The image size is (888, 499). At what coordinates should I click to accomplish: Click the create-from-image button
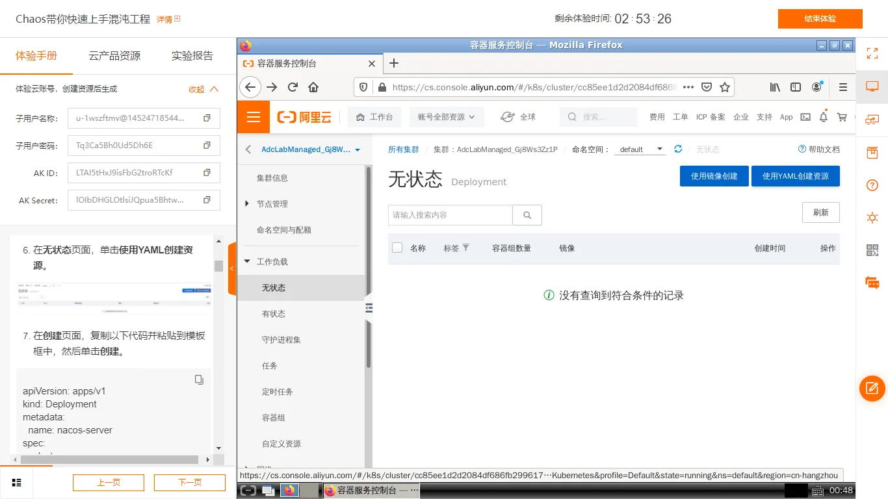pyautogui.click(x=714, y=176)
